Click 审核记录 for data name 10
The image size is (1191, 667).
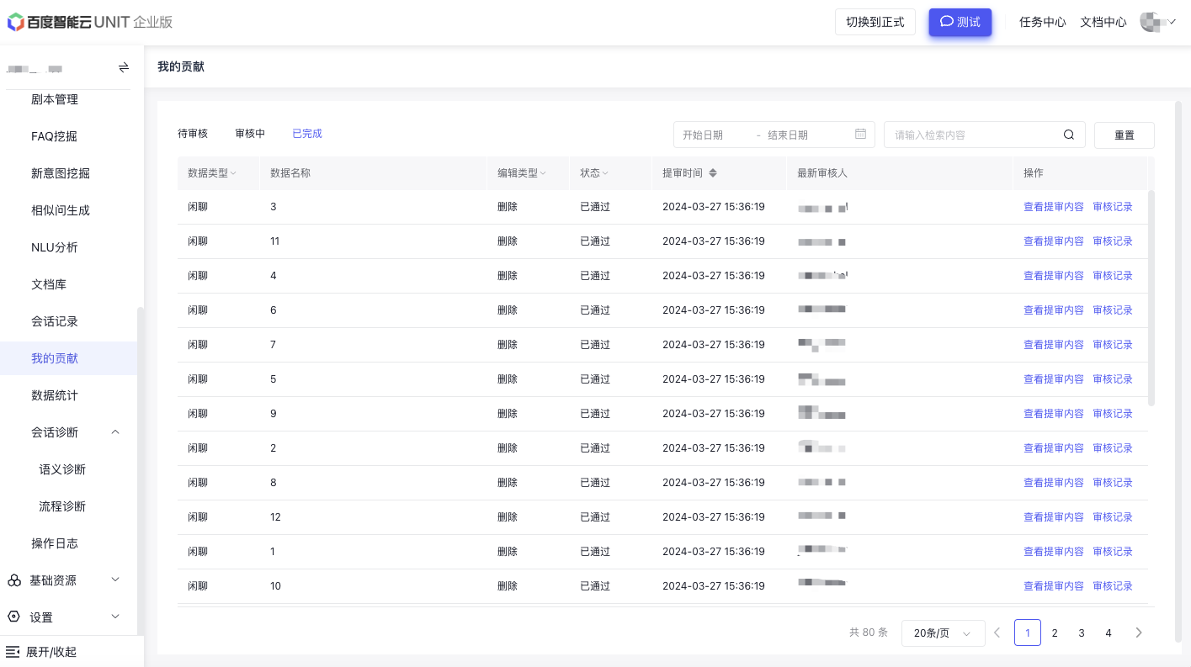[1113, 586]
